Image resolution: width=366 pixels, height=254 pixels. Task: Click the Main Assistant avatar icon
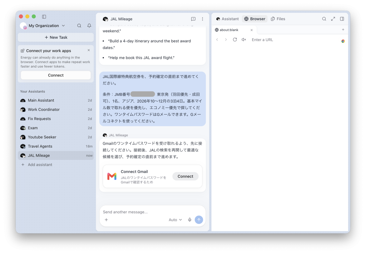(23, 100)
